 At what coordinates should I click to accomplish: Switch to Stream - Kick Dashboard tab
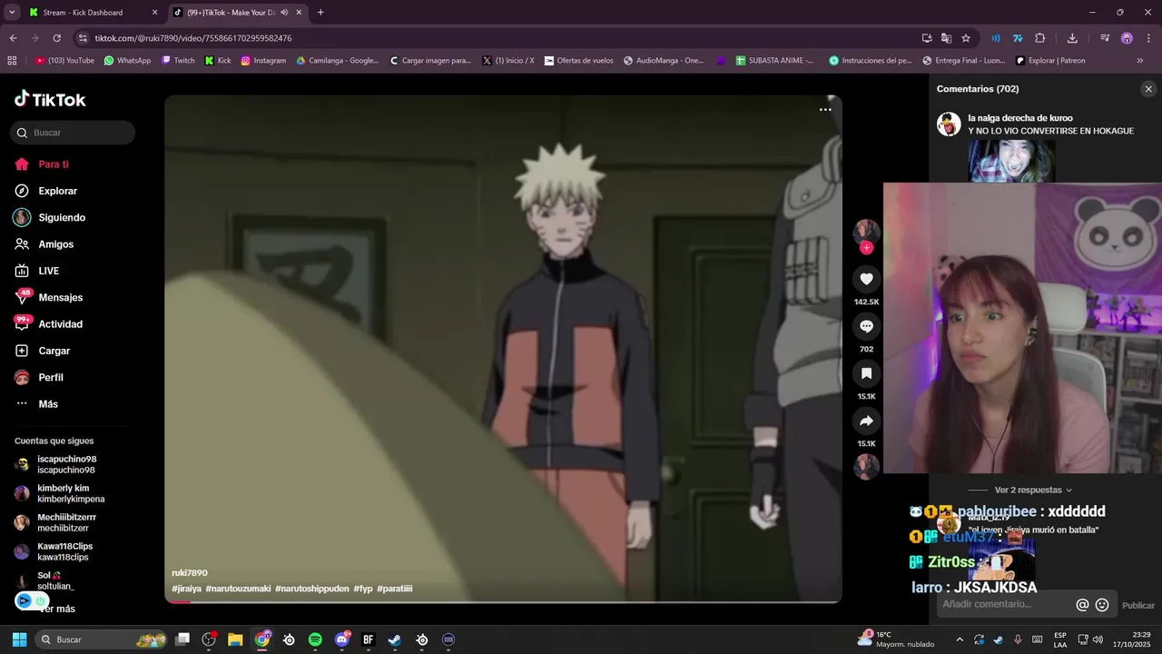pyautogui.click(x=91, y=13)
